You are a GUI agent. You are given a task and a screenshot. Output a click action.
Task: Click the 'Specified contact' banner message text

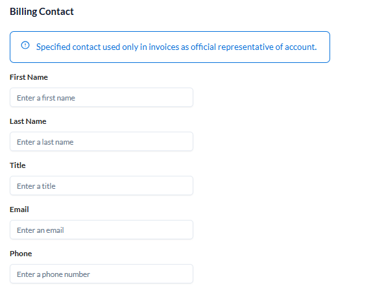[176, 47]
